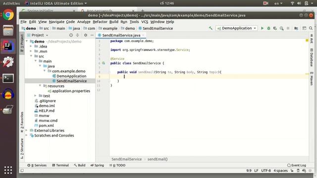Open the Build menu
The image size is (317, 178).
click(x=114, y=22)
